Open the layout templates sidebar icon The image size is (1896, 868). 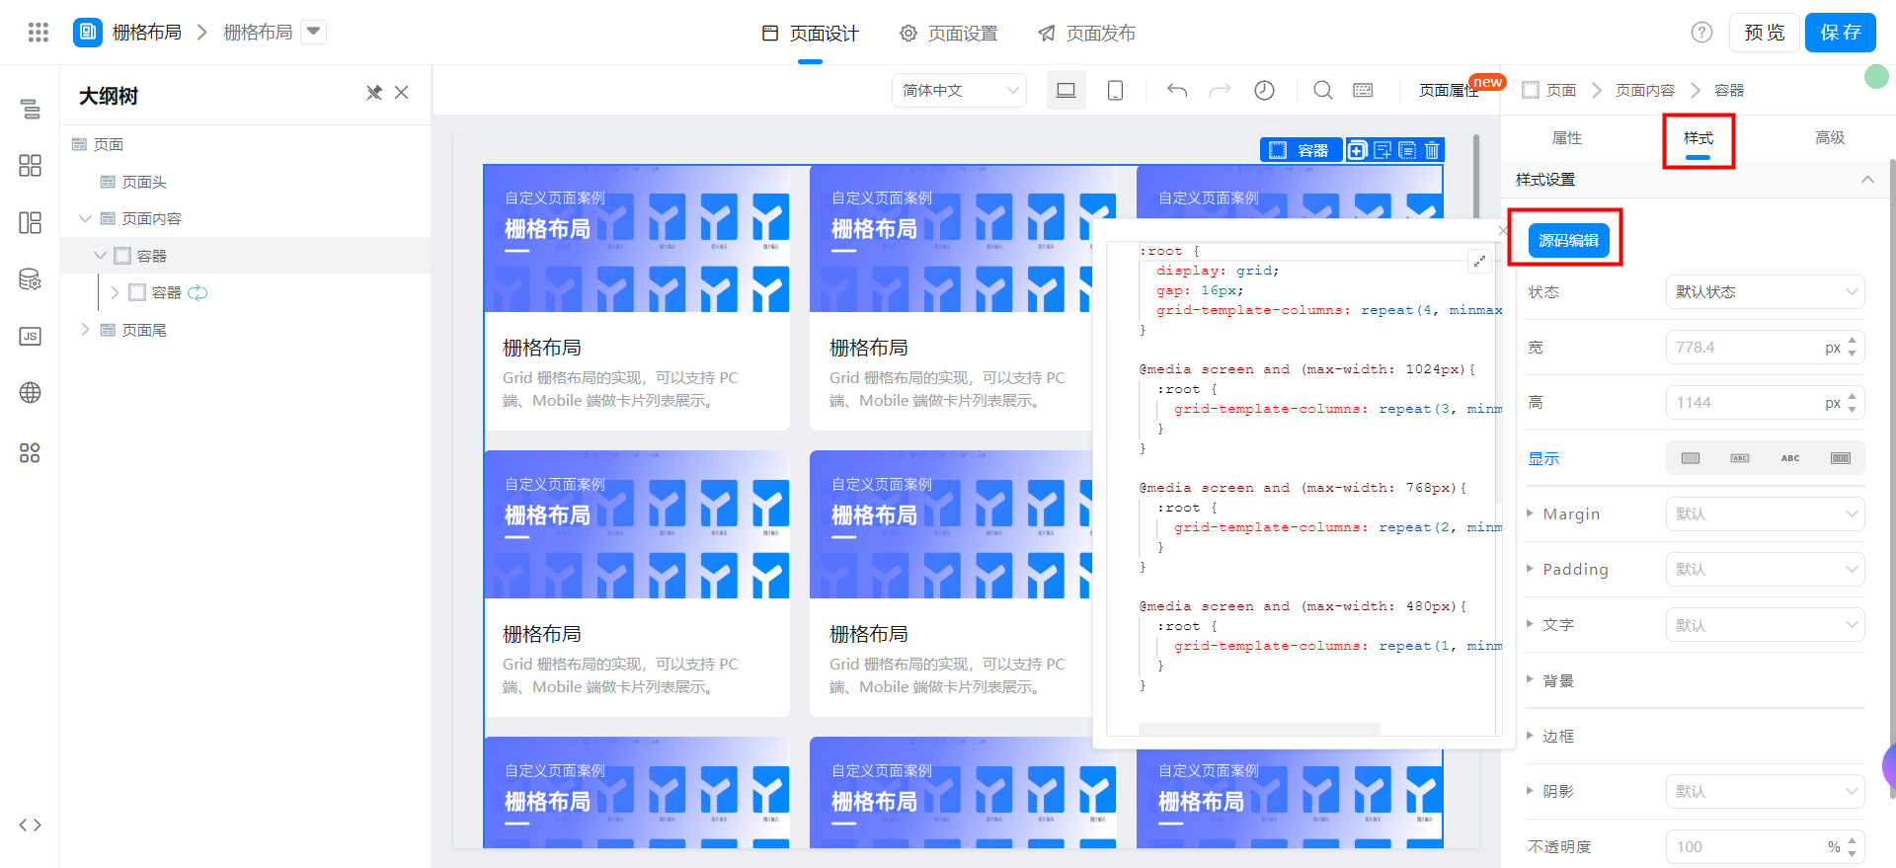click(30, 222)
